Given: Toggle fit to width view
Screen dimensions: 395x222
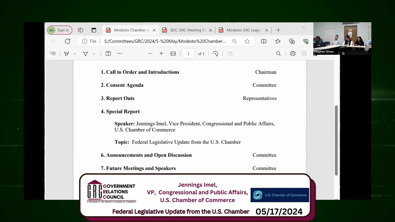Looking at the screenshot, I should click(173, 54).
